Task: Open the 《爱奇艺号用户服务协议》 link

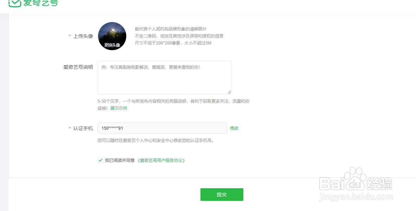Action: pyautogui.click(x=160, y=161)
